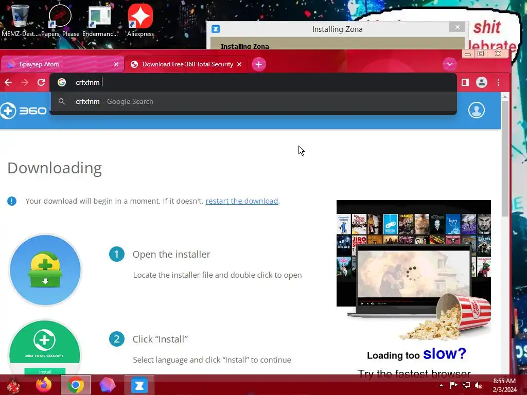Show hidden system tray icons
Viewport: 527px width, 395px height.
point(441,385)
